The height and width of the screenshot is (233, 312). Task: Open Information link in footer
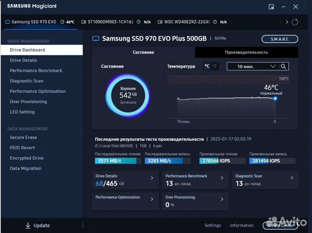(242, 225)
